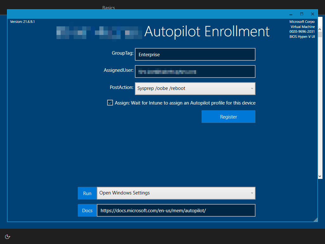Click the AssignedUser: label
The width and height of the screenshot is (325, 244).
coord(119,70)
